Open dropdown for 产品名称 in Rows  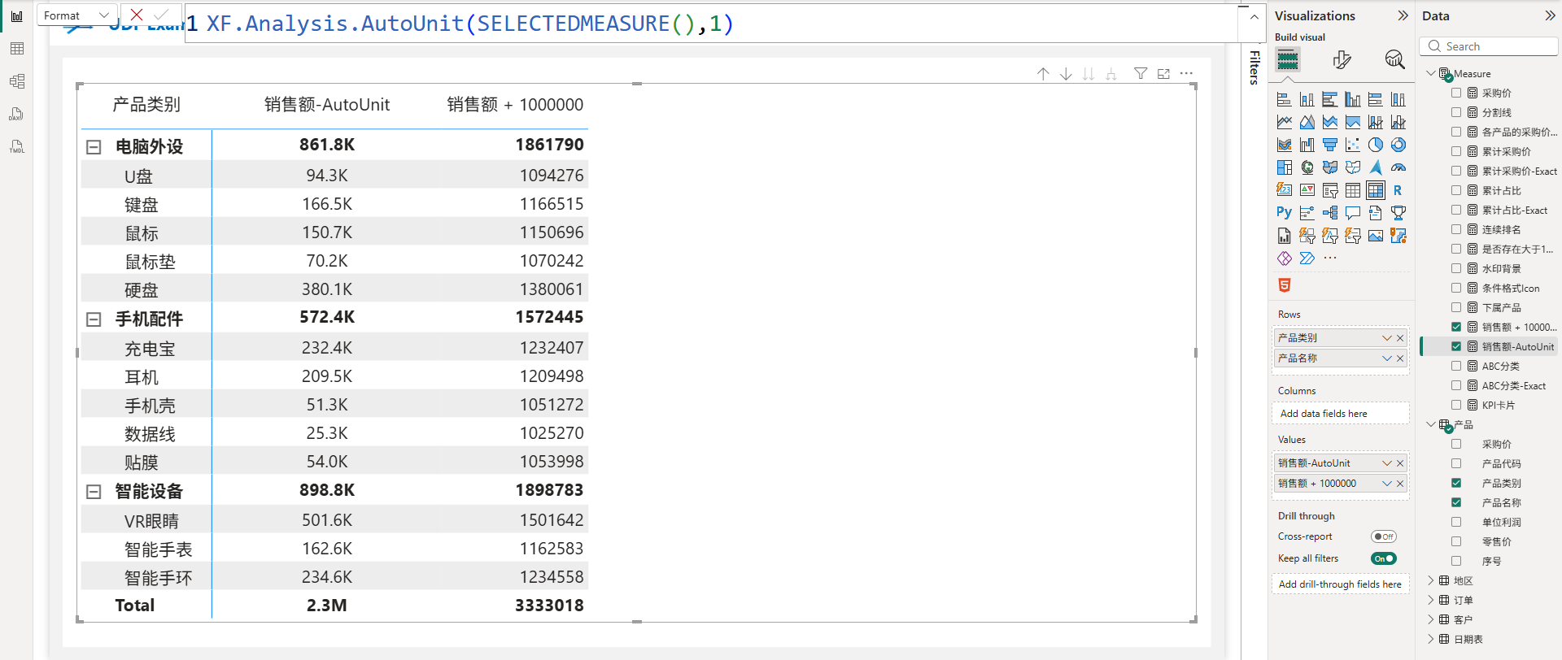click(x=1386, y=358)
